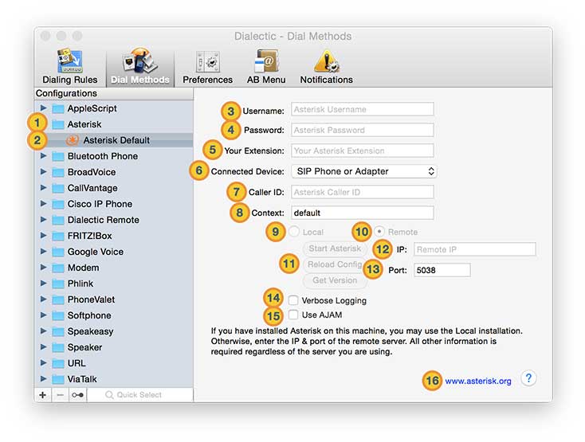
Task: Click the Bluetooth Phone folder icon
Action: click(58, 156)
